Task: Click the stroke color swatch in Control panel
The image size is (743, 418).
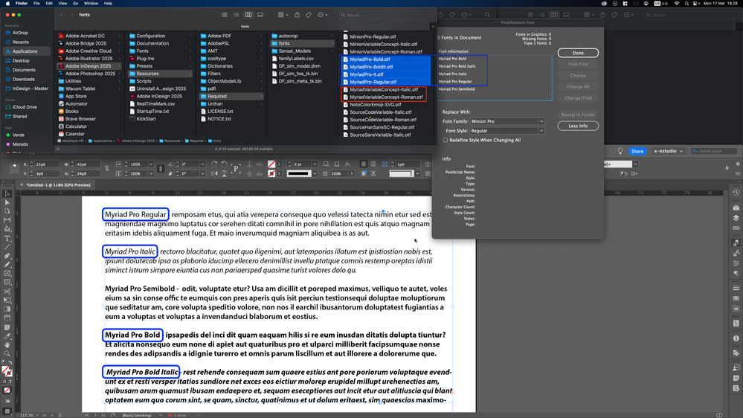Action: point(271,173)
